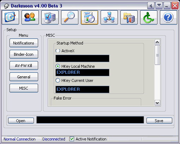Select the network computers icon
180x144 pixels.
pos(109,17)
